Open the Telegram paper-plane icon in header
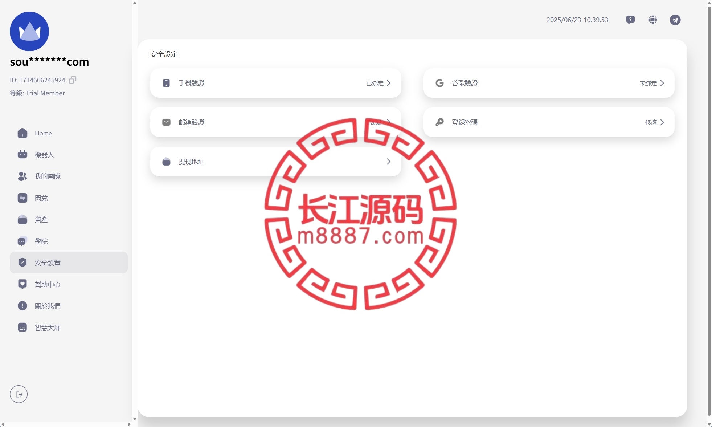Image resolution: width=712 pixels, height=427 pixels. pos(675,20)
